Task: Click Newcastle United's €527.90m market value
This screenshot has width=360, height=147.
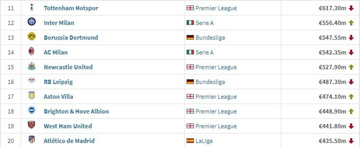Action: [332, 67]
